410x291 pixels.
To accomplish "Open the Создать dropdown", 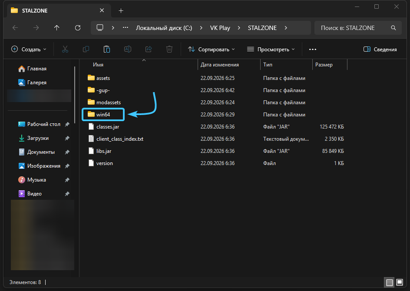I will click(29, 49).
